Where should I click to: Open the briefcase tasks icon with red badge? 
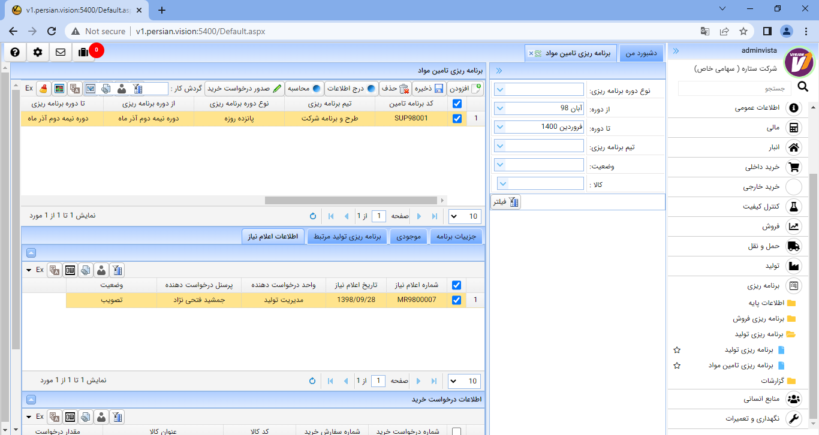click(x=83, y=52)
